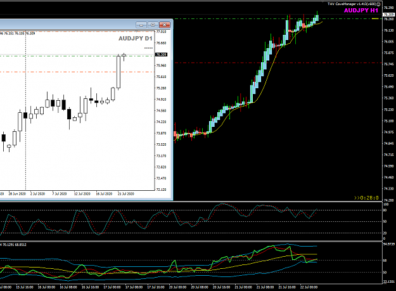Click the 74.560 price on D1 scale
This screenshot has height=291, width=396.
coord(161,111)
